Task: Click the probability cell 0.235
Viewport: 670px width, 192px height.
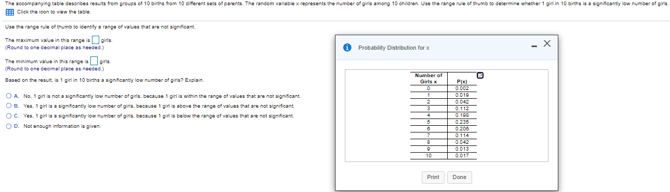Action: tap(462, 122)
